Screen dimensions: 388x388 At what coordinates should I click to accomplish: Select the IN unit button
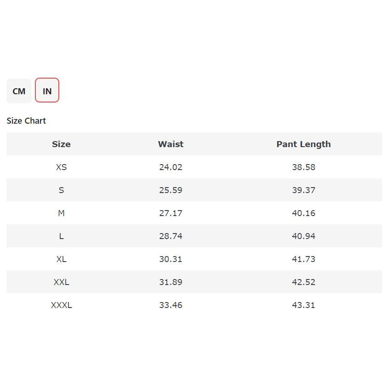pos(47,91)
